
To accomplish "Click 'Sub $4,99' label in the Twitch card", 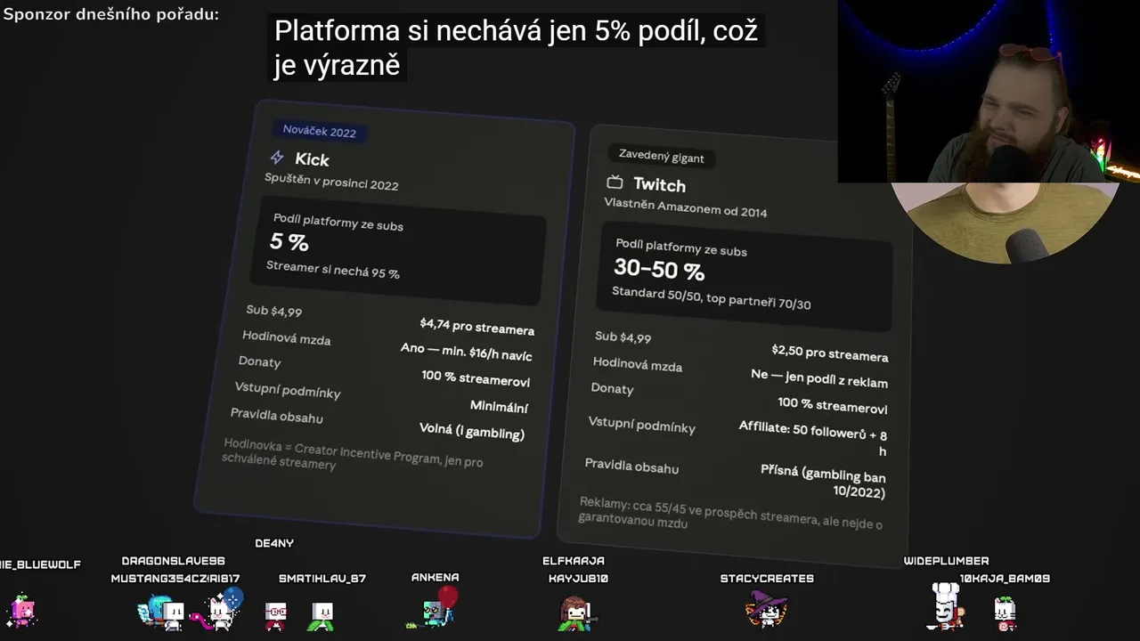I will pos(623,337).
